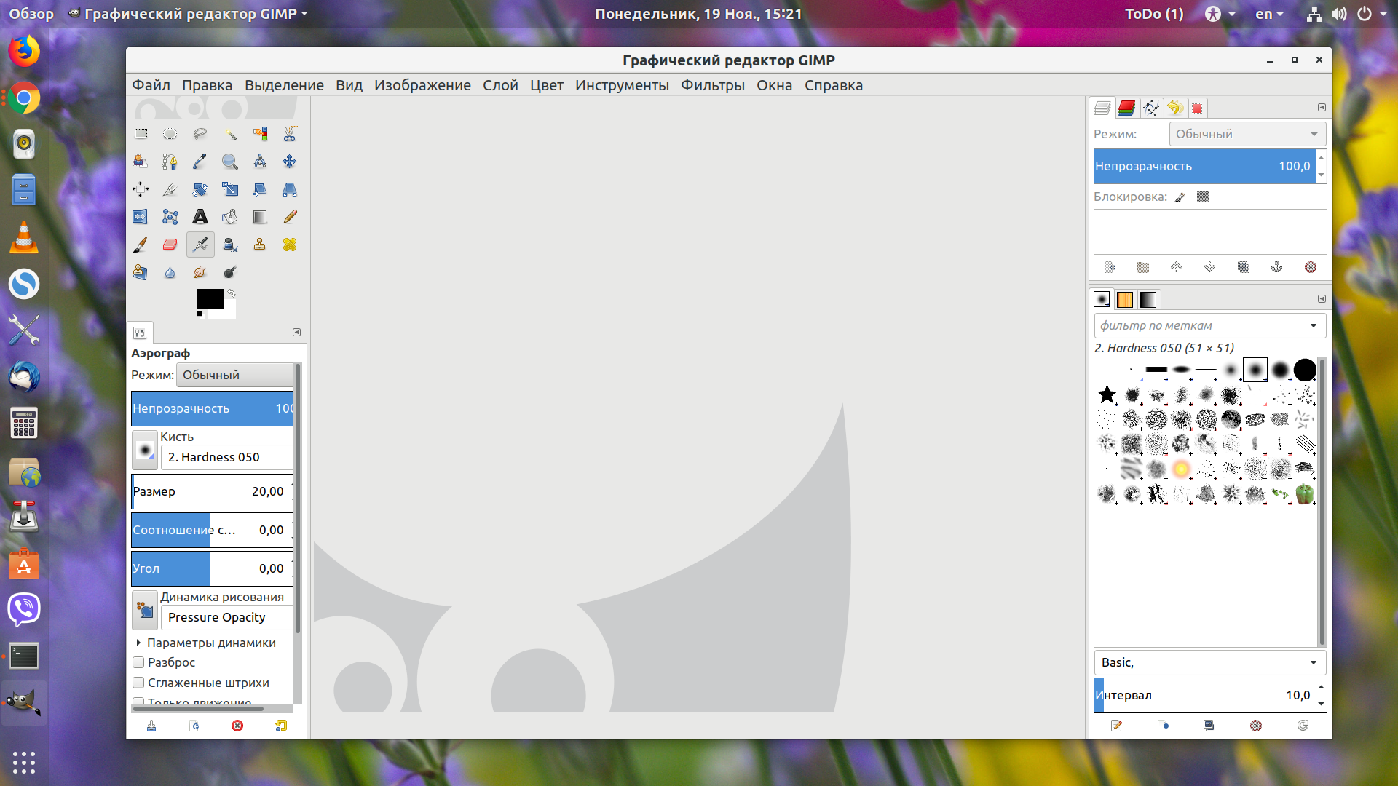The height and width of the screenshot is (786, 1398).
Task: Select the Fuzzy Select magic wand tool
Action: click(x=230, y=134)
